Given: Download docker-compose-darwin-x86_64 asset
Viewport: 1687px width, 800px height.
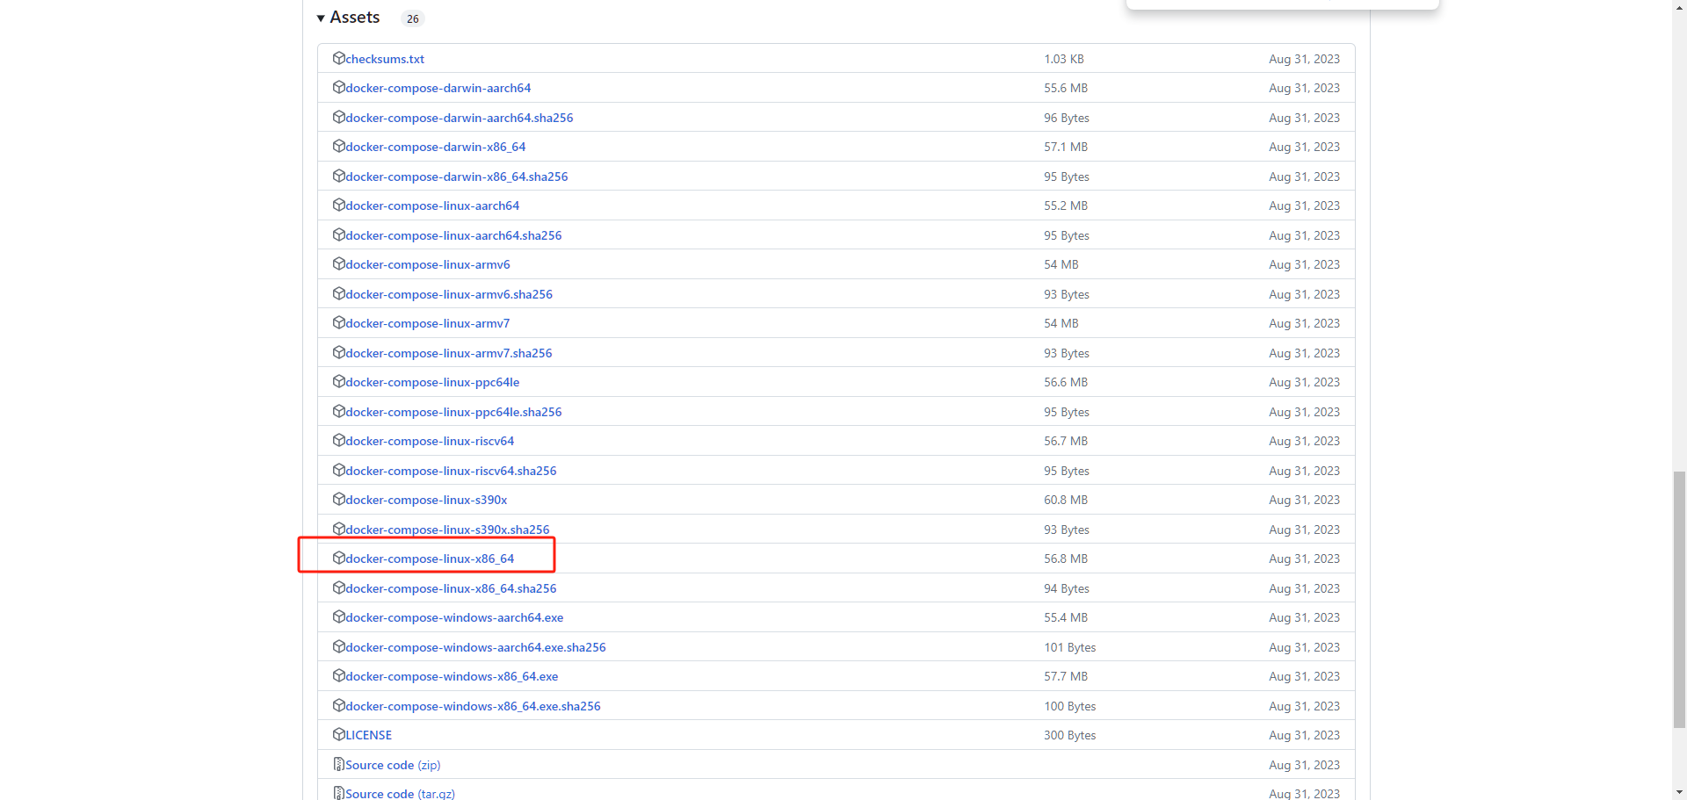Looking at the screenshot, I should pos(435,147).
